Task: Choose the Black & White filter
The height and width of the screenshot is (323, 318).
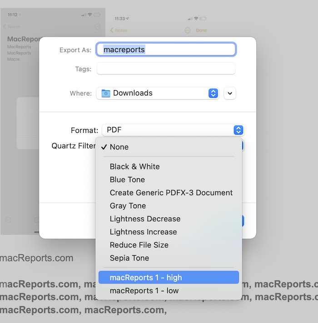Action: click(x=169, y=167)
